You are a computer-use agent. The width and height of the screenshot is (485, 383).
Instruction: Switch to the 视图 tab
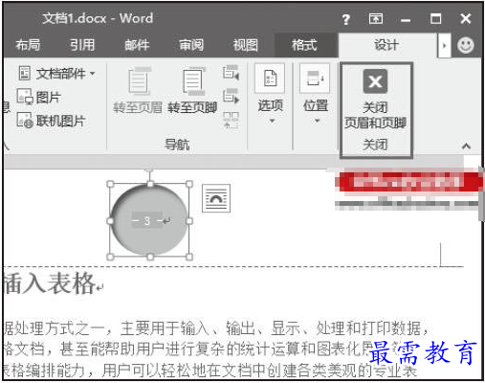coord(245,45)
